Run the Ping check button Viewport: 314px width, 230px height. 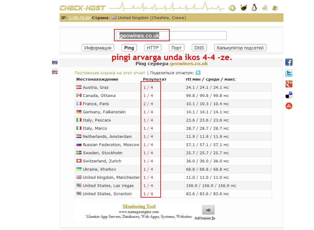coord(129,48)
